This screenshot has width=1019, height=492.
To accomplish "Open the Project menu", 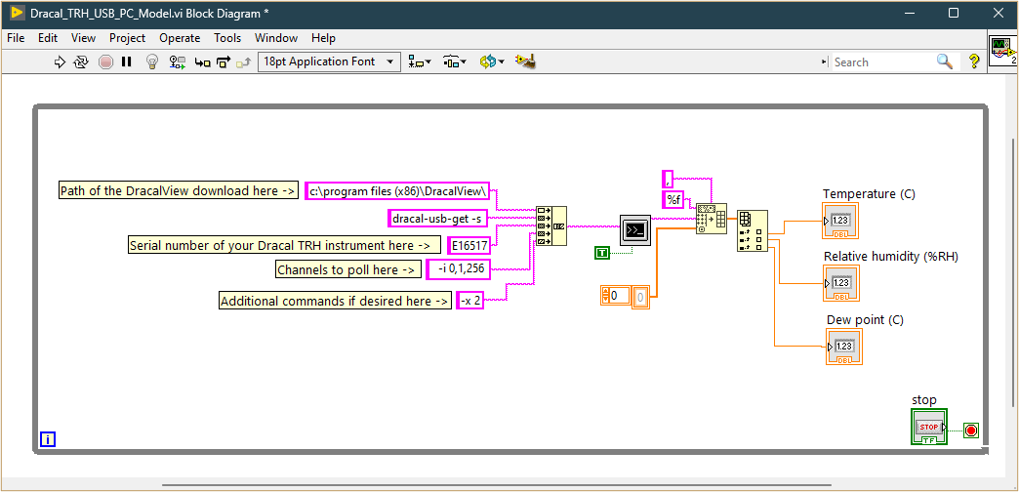I will click(x=127, y=38).
